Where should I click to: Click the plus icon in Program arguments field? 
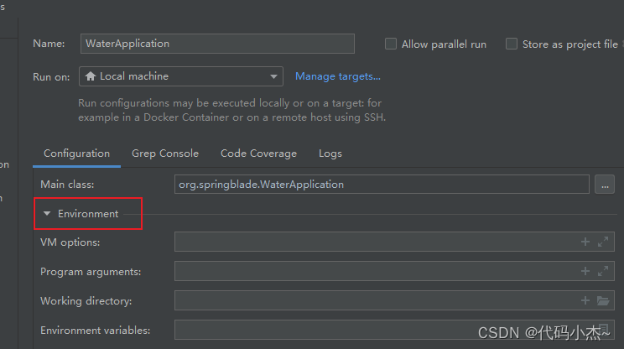pos(585,271)
